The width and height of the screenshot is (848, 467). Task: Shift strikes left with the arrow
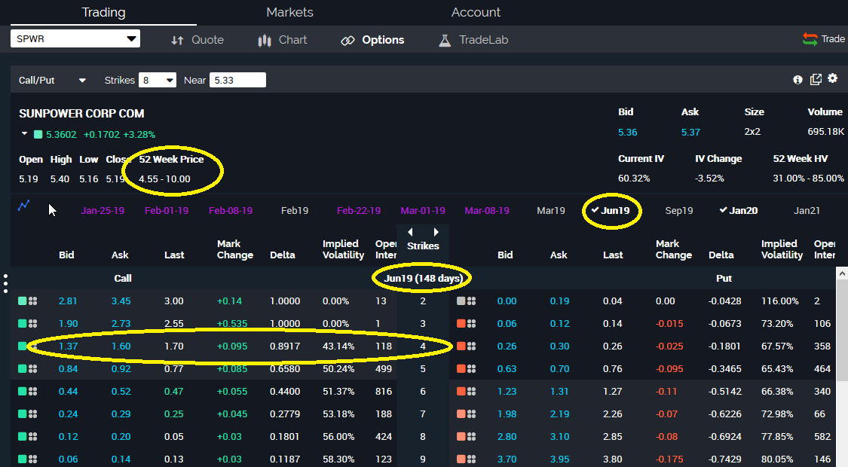tap(411, 232)
